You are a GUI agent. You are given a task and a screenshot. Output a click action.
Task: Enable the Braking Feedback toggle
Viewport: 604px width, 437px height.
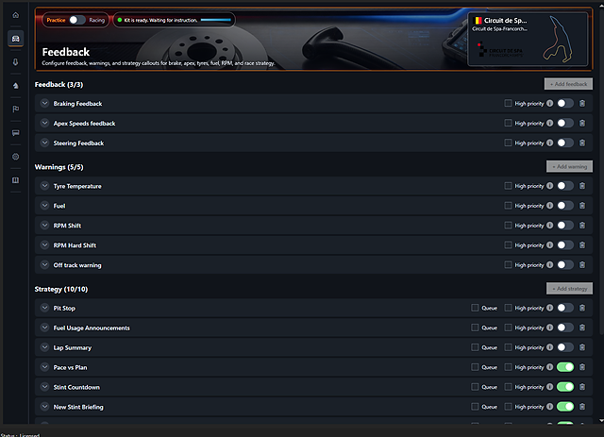click(x=565, y=103)
